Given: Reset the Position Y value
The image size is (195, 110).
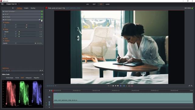Looking at the screenshot, I should pyautogui.click(x=16, y=27).
